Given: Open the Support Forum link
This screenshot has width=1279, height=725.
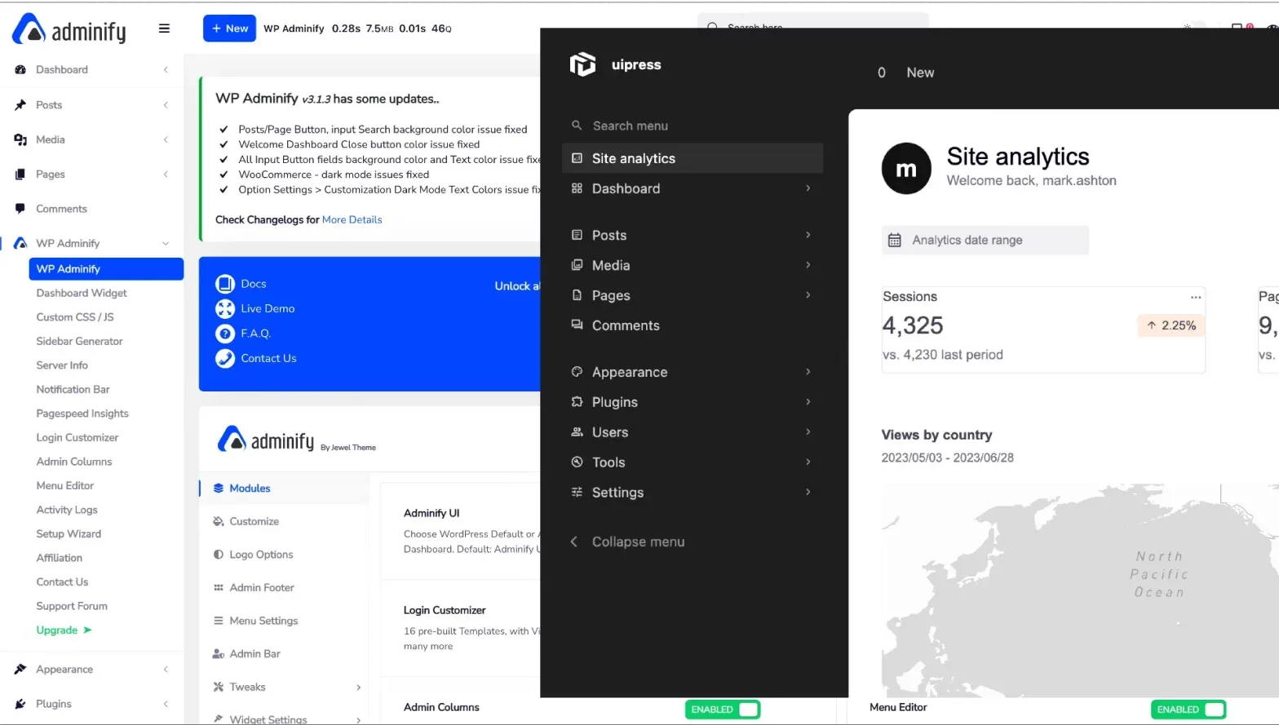Looking at the screenshot, I should (72, 607).
